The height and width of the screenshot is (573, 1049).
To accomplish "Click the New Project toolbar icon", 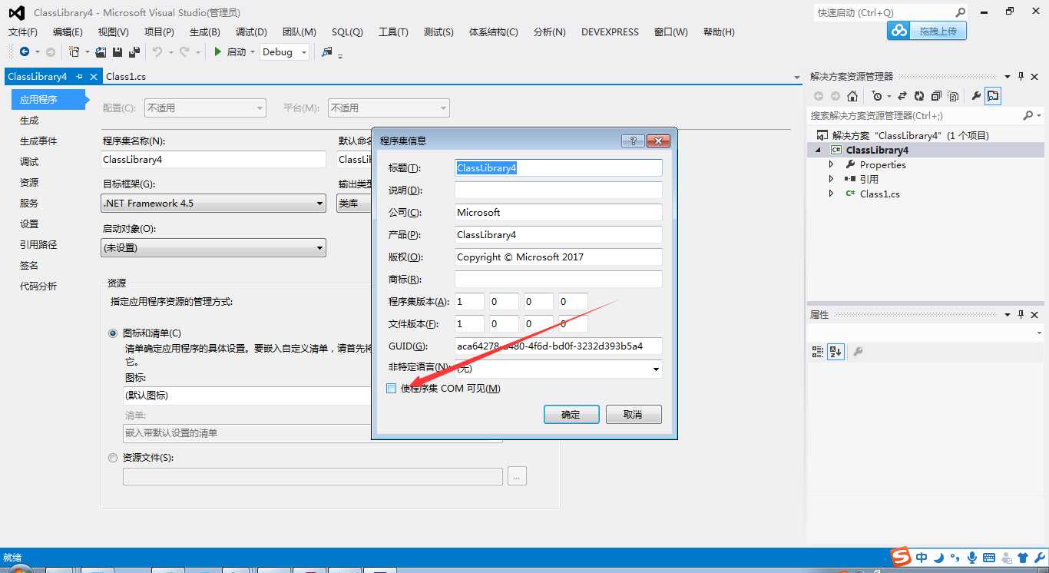I will 74,51.
